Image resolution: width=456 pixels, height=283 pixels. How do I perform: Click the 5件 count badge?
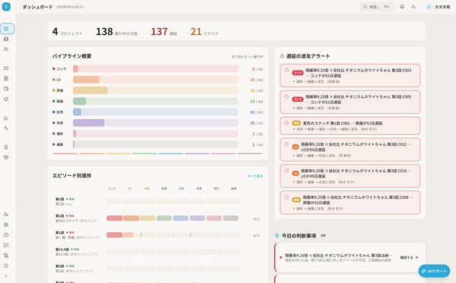pos(323,236)
